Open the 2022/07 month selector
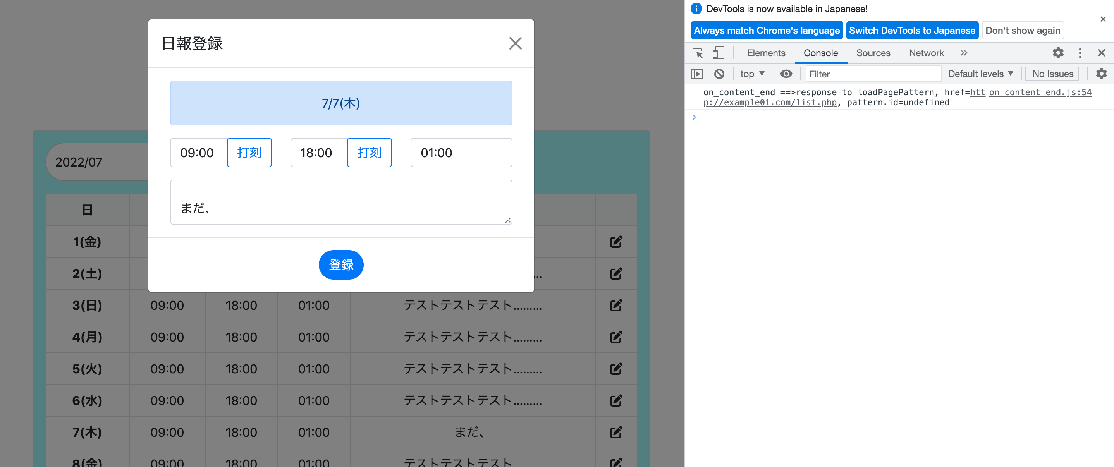Screen dimensions: 1114x467 pos(79,162)
